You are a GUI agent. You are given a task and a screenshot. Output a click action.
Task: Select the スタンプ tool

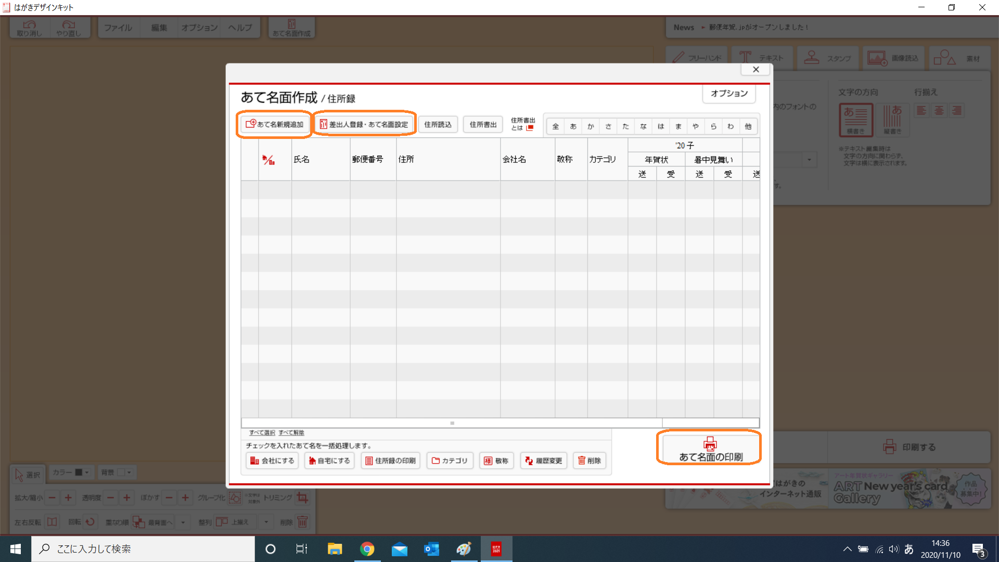coord(827,58)
